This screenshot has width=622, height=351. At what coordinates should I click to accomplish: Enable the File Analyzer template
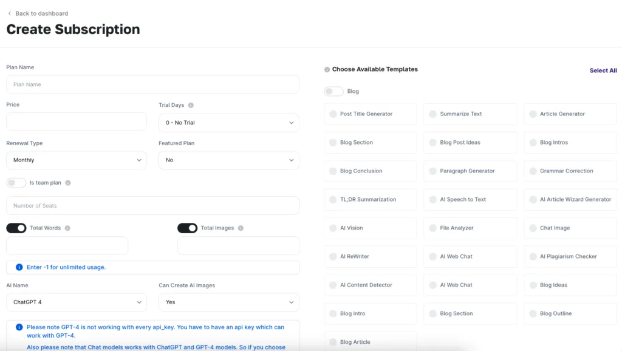pyautogui.click(x=470, y=228)
